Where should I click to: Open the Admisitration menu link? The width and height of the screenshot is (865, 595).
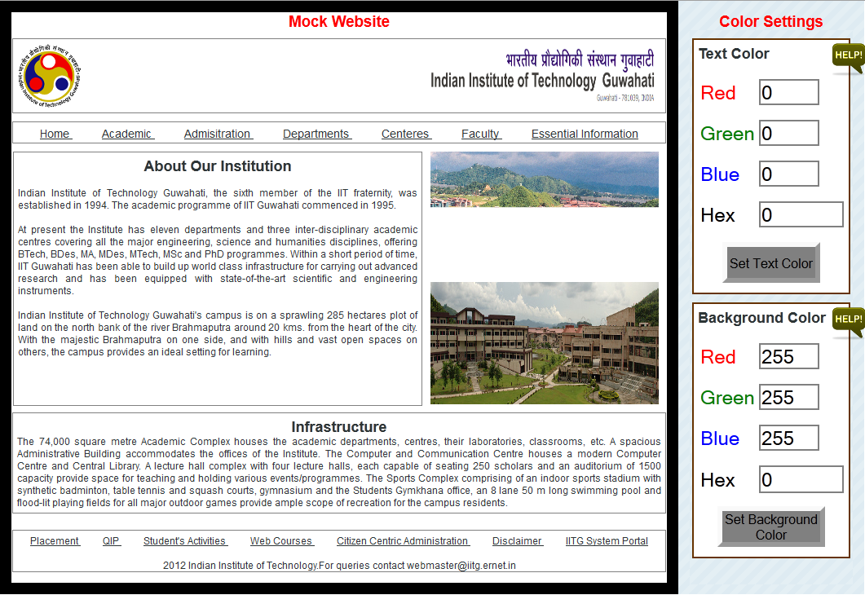[218, 134]
